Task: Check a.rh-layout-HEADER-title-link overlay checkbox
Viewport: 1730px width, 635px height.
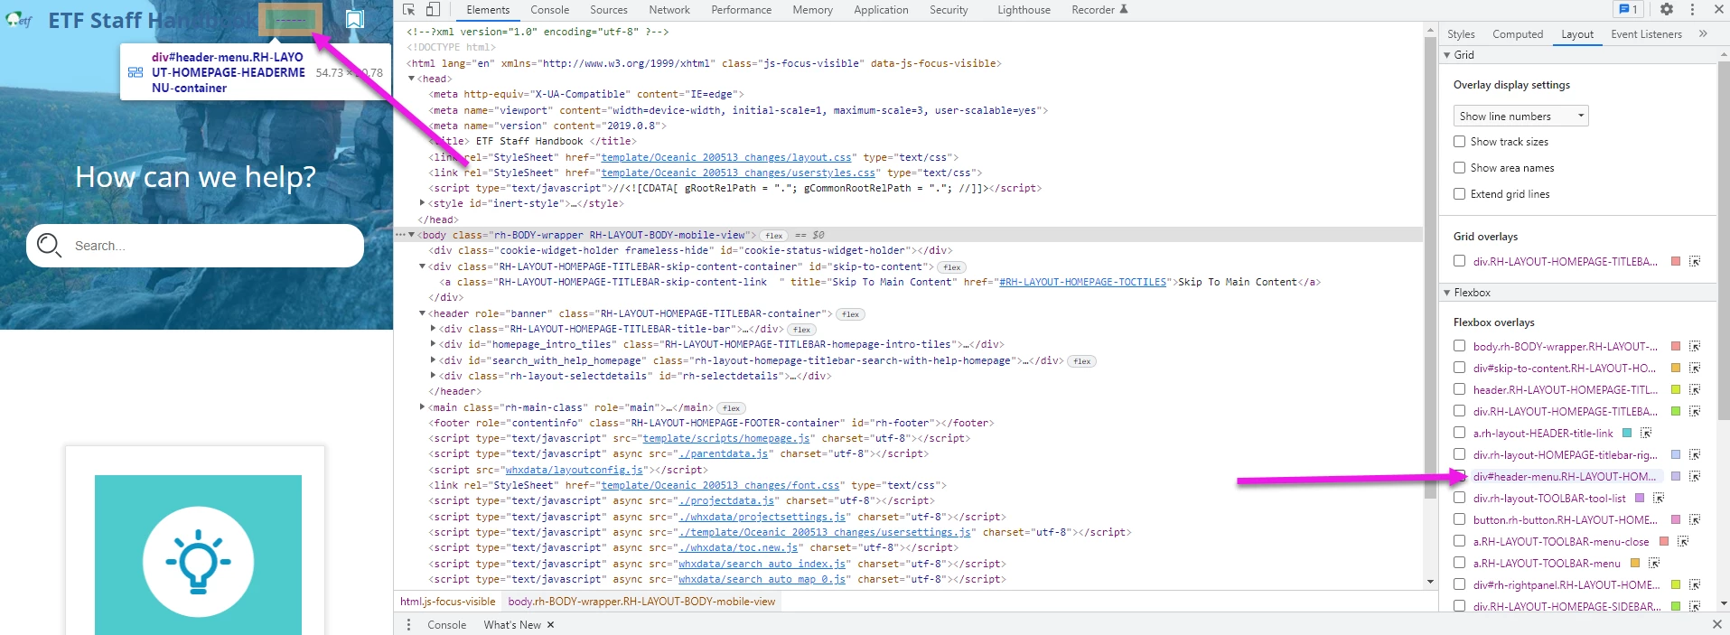Action: pos(1459,433)
